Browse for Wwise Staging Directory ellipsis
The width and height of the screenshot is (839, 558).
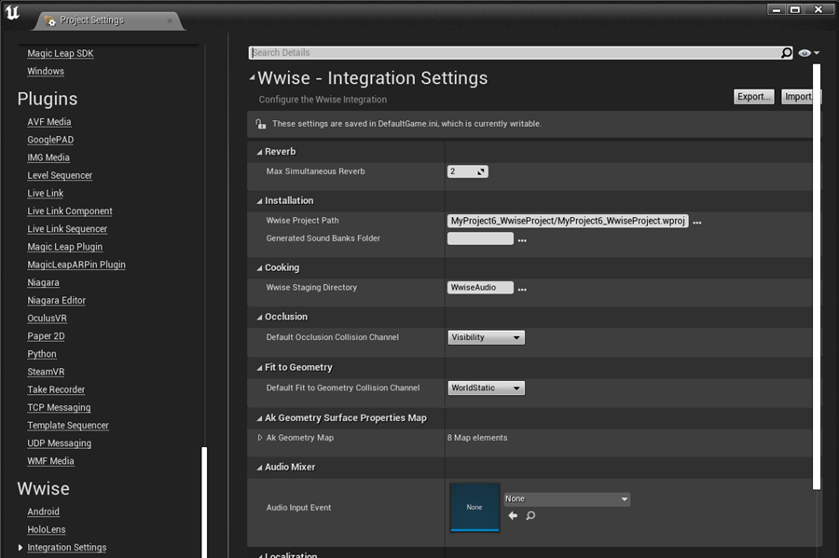click(x=522, y=289)
